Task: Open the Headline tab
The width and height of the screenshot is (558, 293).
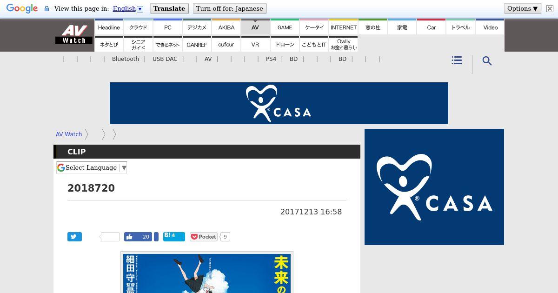Action: click(109, 27)
